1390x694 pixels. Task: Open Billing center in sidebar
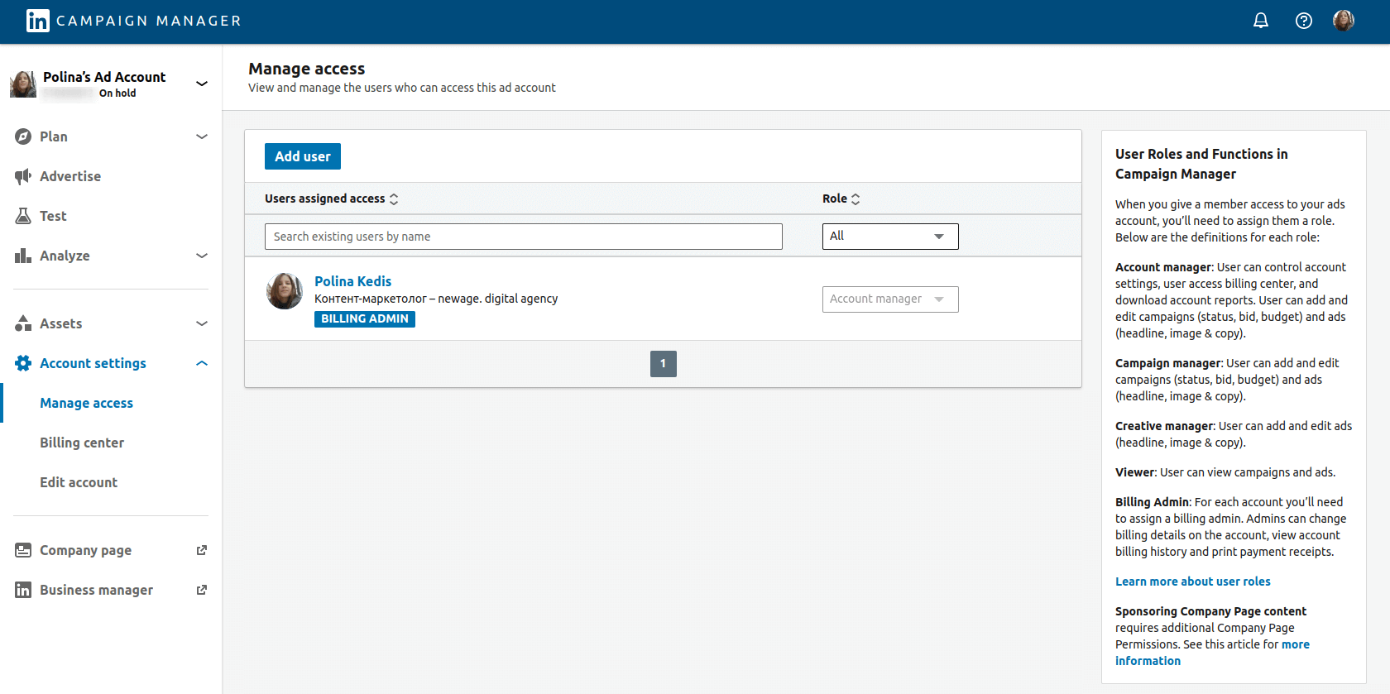tap(82, 443)
